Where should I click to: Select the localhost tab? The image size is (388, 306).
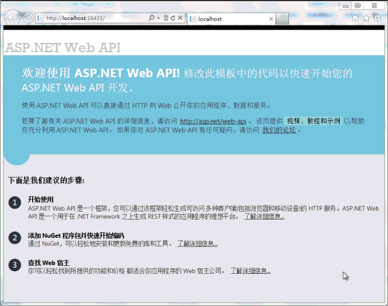pyautogui.click(x=231, y=19)
